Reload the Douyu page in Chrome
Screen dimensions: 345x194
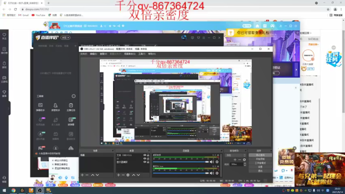(16, 9)
